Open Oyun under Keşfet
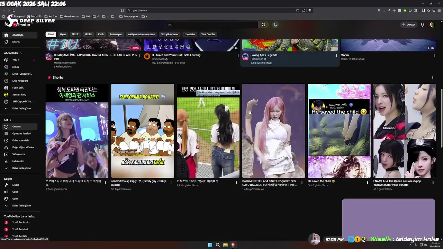This screenshot has width=443, height=249. point(20,199)
